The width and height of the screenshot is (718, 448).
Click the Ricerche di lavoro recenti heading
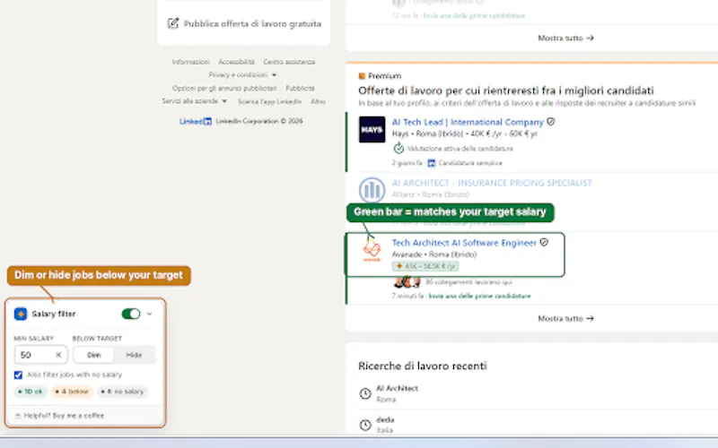[x=422, y=366]
